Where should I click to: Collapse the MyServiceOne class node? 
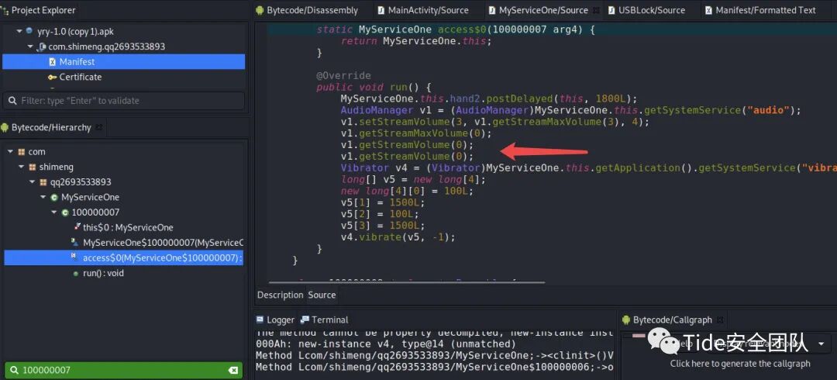pyautogui.click(x=43, y=197)
